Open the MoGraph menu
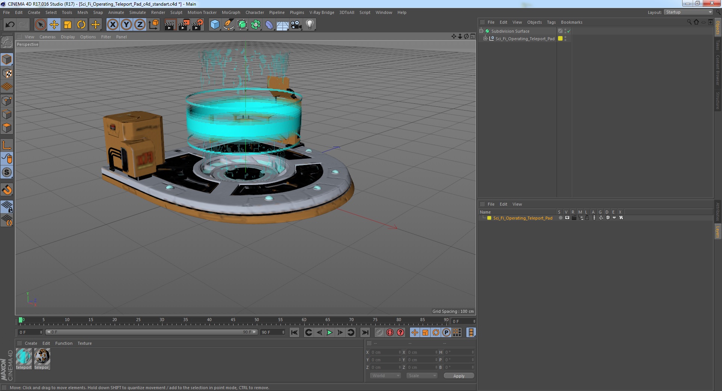 pos(231,12)
